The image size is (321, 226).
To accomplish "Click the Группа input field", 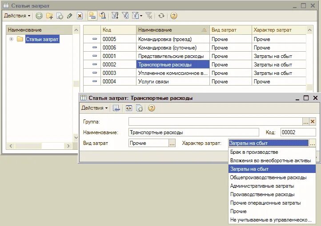I will pyautogui.click(x=216, y=122).
